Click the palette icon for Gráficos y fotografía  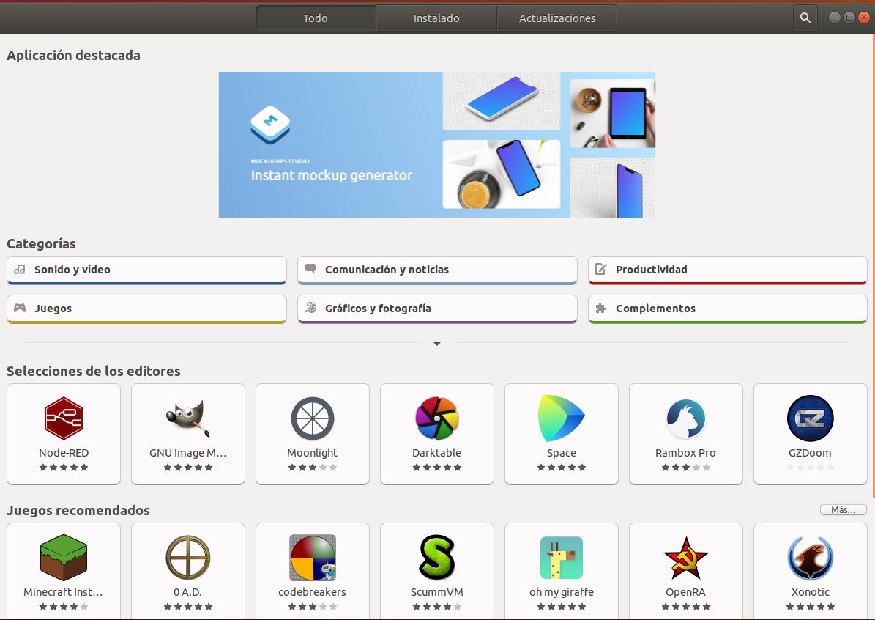pyautogui.click(x=310, y=308)
